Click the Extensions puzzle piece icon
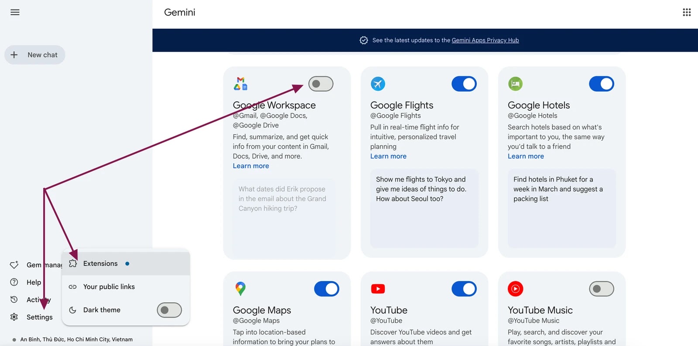Image resolution: width=698 pixels, height=346 pixels. (73, 264)
